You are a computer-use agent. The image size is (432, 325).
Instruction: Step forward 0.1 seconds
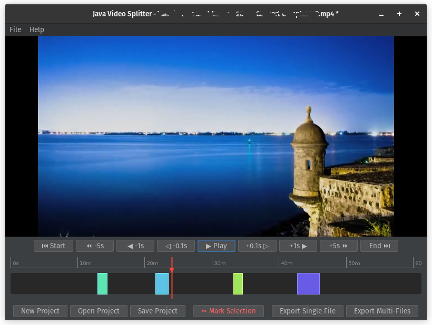(x=257, y=246)
